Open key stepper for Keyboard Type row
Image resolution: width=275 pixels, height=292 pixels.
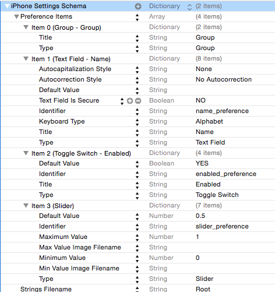pyautogui.click(x=137, y=122)
